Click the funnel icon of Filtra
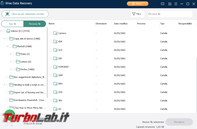The width and height of the screenshot is (197, 129). 134,14
